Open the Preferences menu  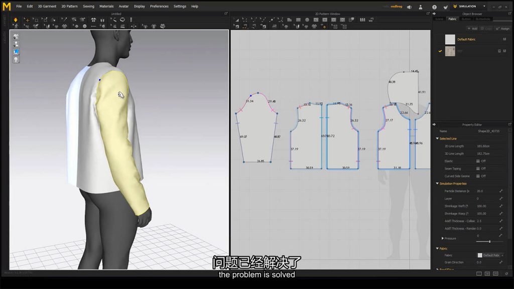click(x=159, y=6)
